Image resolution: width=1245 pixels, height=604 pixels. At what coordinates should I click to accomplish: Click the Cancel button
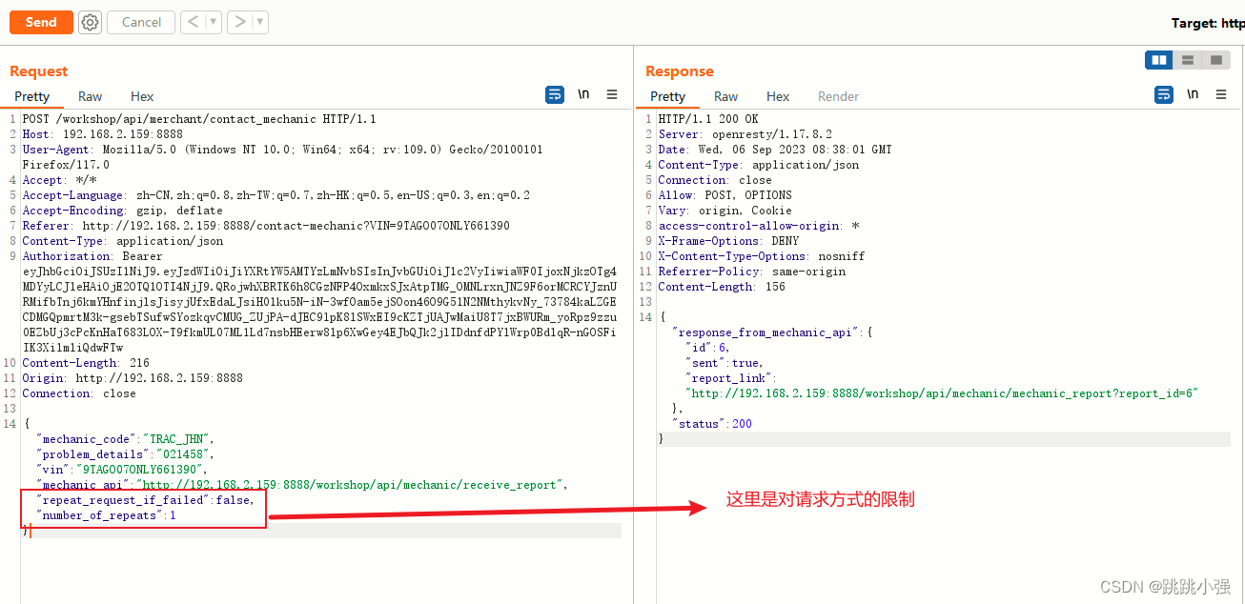click(x=141, y=22)
